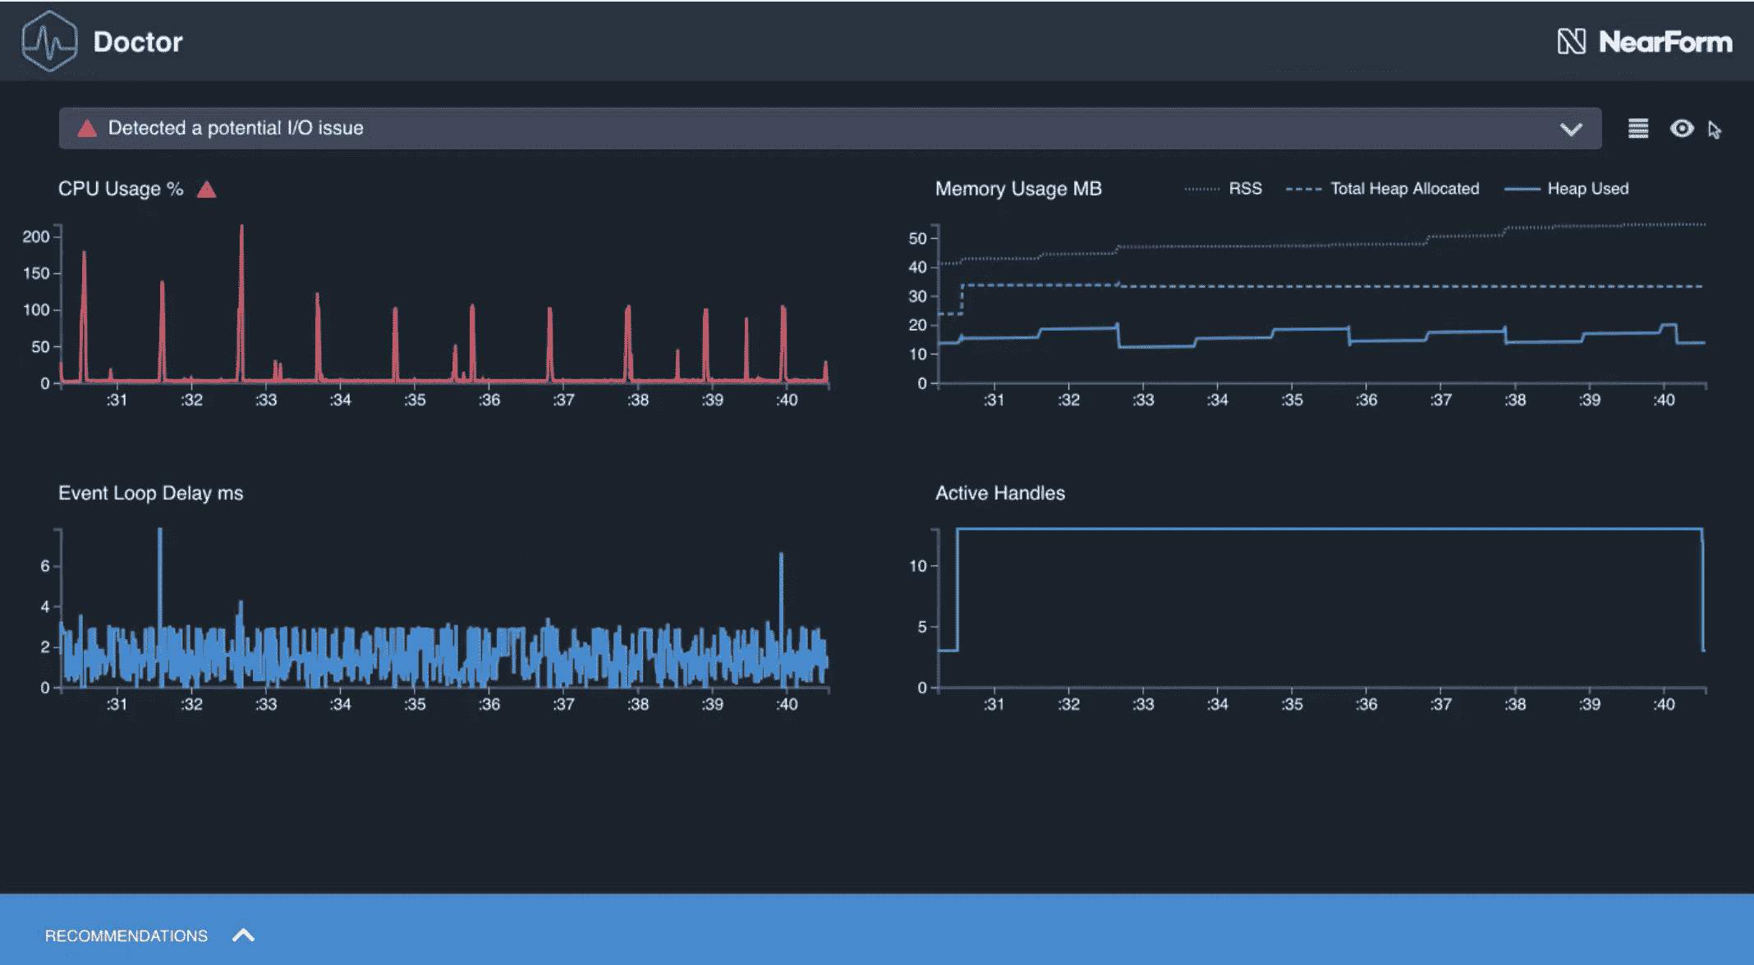Click the CPU Usage % chart title

pyautogui.click(x=121, y=189)
